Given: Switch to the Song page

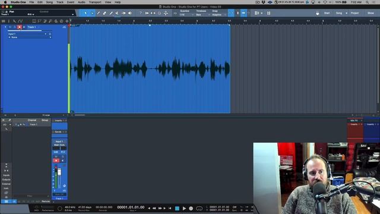Looking at the screenshot, I should point(339,13).
